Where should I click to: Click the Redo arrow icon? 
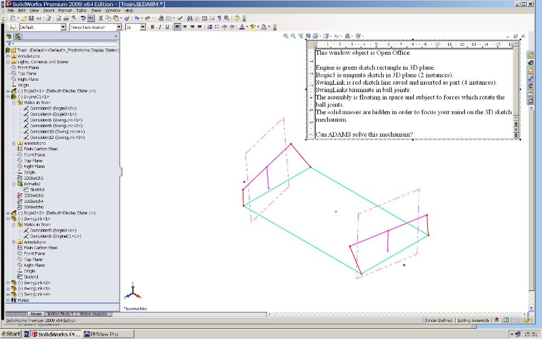tap(147, 18)
